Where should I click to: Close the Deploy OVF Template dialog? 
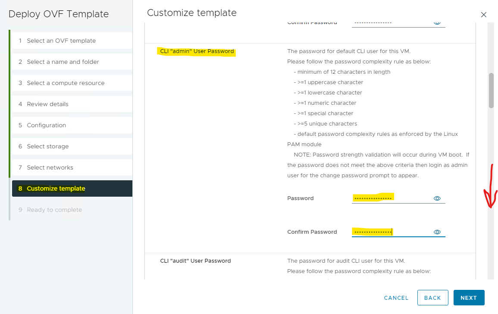(x=483, y=15)
